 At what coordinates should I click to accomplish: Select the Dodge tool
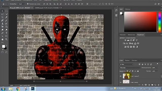[6, 30]
